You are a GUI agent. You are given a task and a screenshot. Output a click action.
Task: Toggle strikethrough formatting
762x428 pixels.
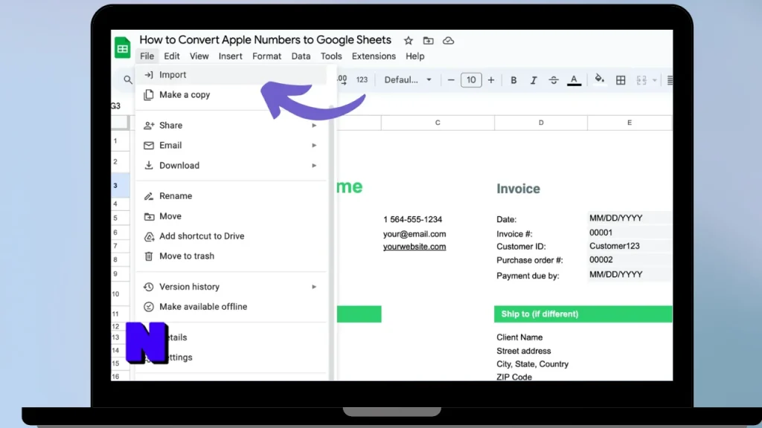tap(554, 80)
